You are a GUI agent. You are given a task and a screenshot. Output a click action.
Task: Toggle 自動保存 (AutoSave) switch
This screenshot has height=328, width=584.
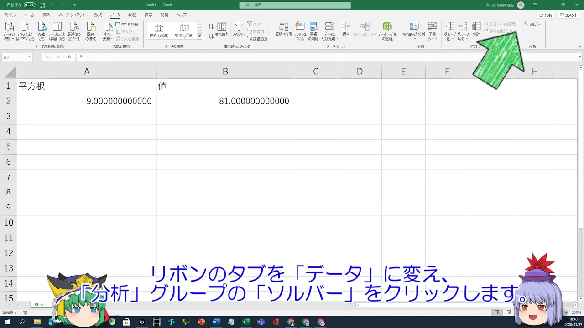30,5
